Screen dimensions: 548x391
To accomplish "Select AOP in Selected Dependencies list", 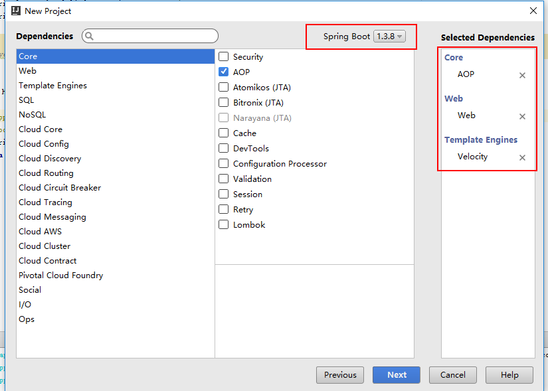I will 466,74.
